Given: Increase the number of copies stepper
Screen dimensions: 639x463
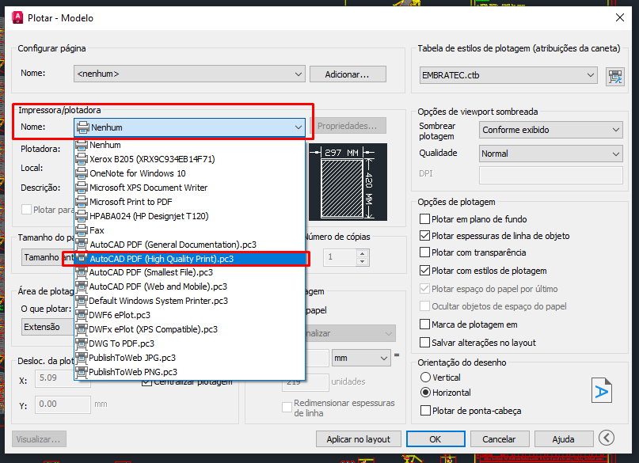Looking at the screenshot, I should coord(362,253).
